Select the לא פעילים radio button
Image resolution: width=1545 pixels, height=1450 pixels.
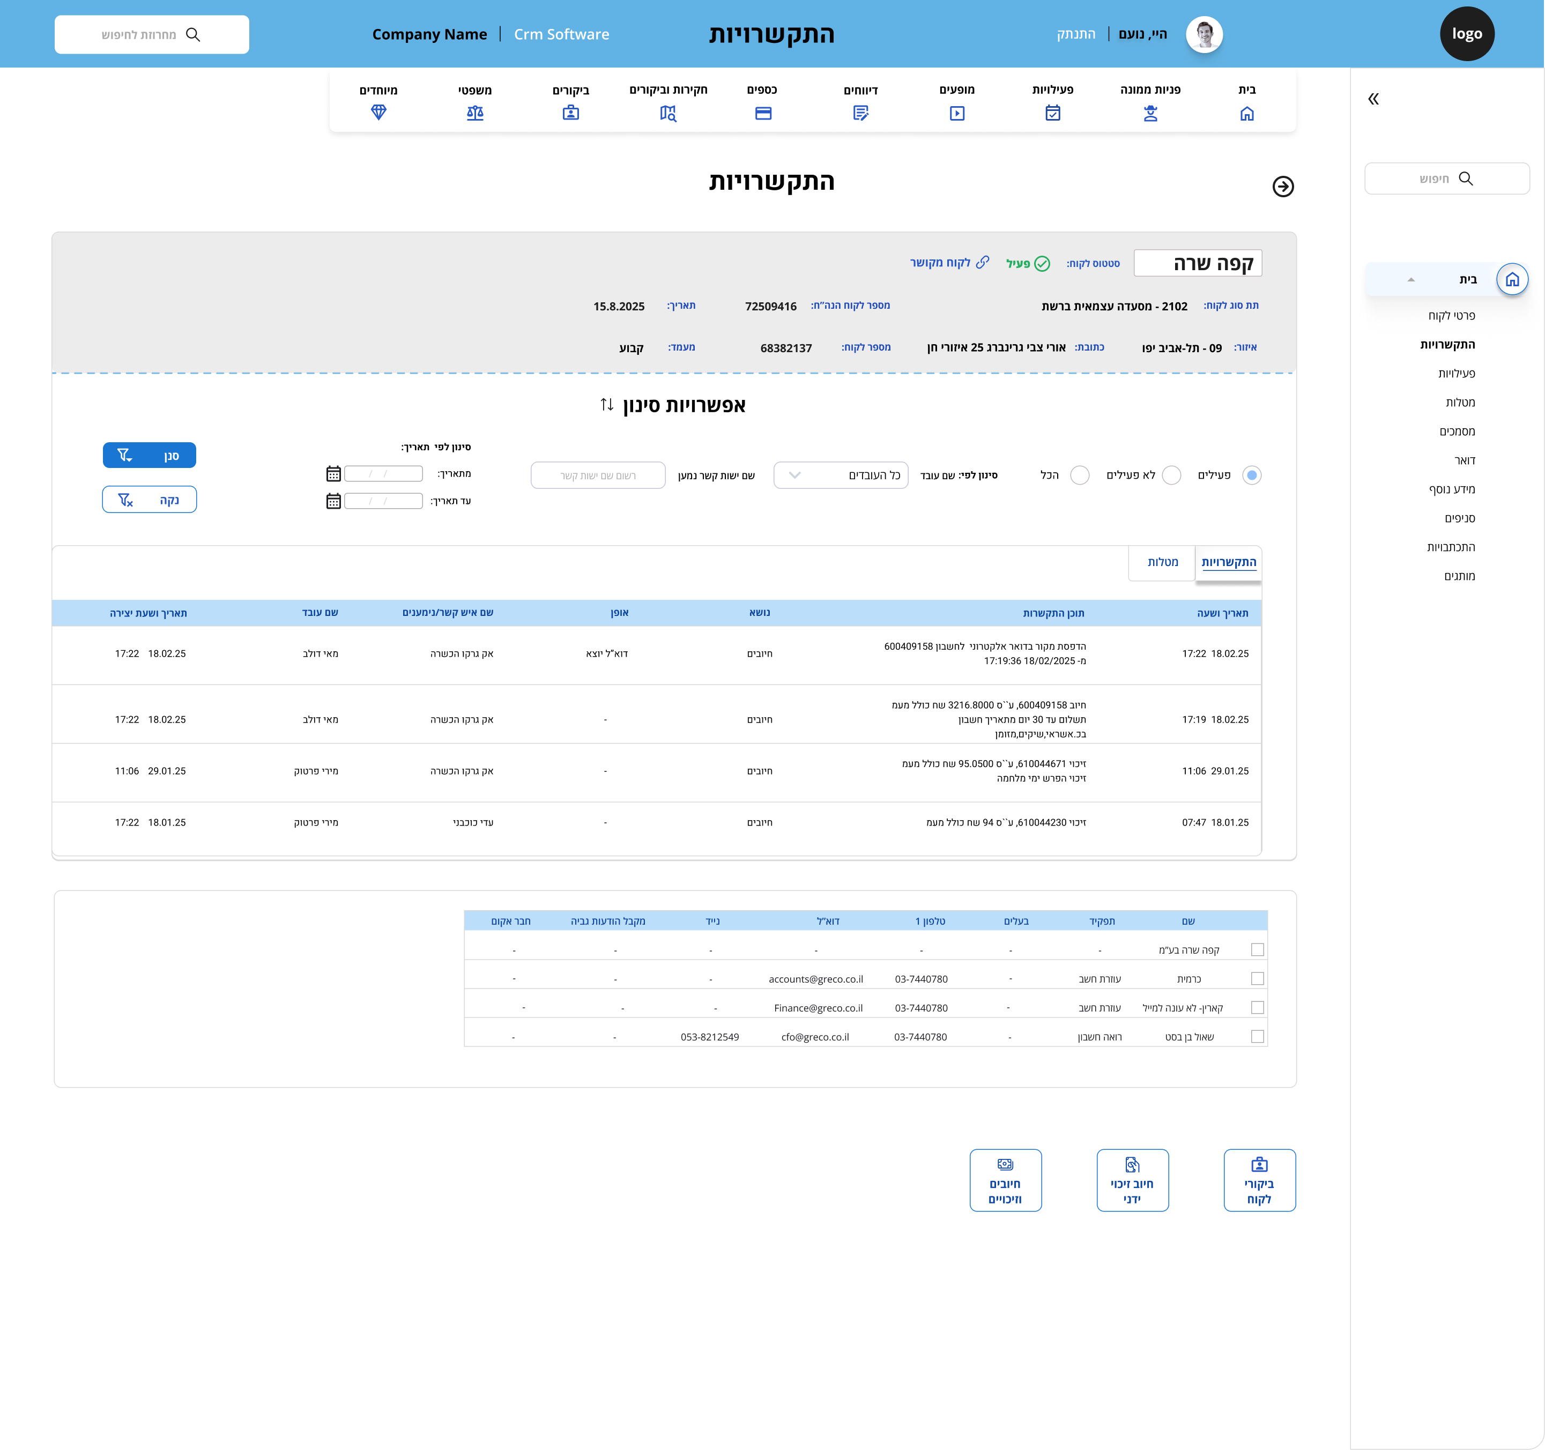click(x=1171, y=475)
